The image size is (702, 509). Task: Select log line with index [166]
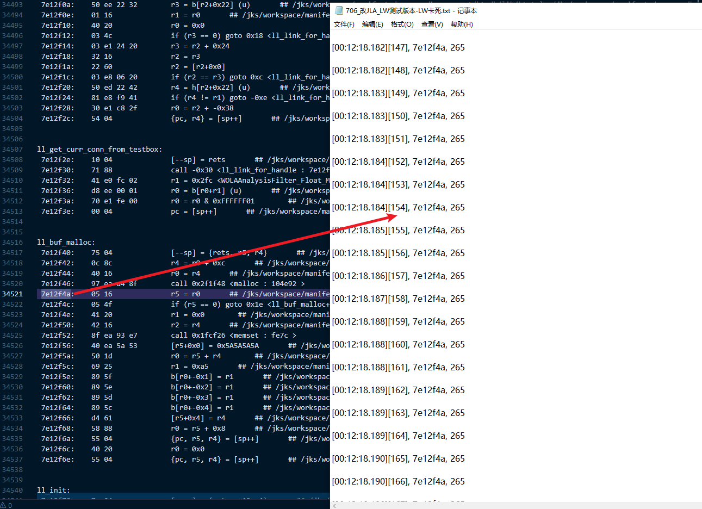pos(399,481)
